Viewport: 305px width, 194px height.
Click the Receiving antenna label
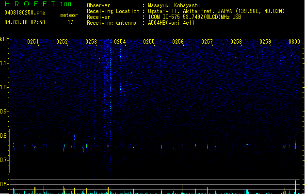tap(112, 23)
